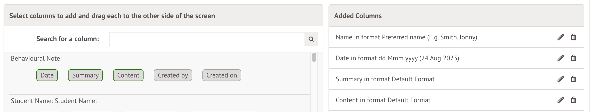Select the Date in format dd Mmm yyyy row
This screenshot has width=590, height=112.
pos(397,58)
